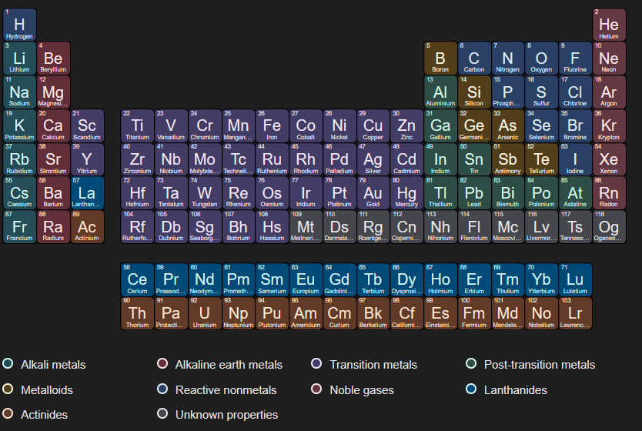Choose the Lead (Pb) element
This screenshot has height=431, width=642.
tap(474, 193)
